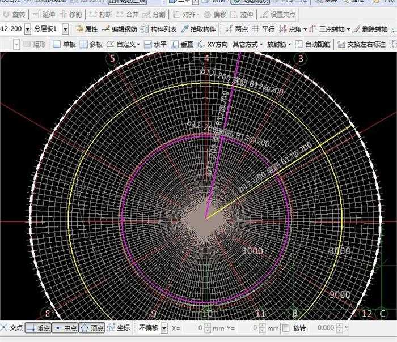
Task: Select the 延伸 (extend) tool
Action: (44, 15)
